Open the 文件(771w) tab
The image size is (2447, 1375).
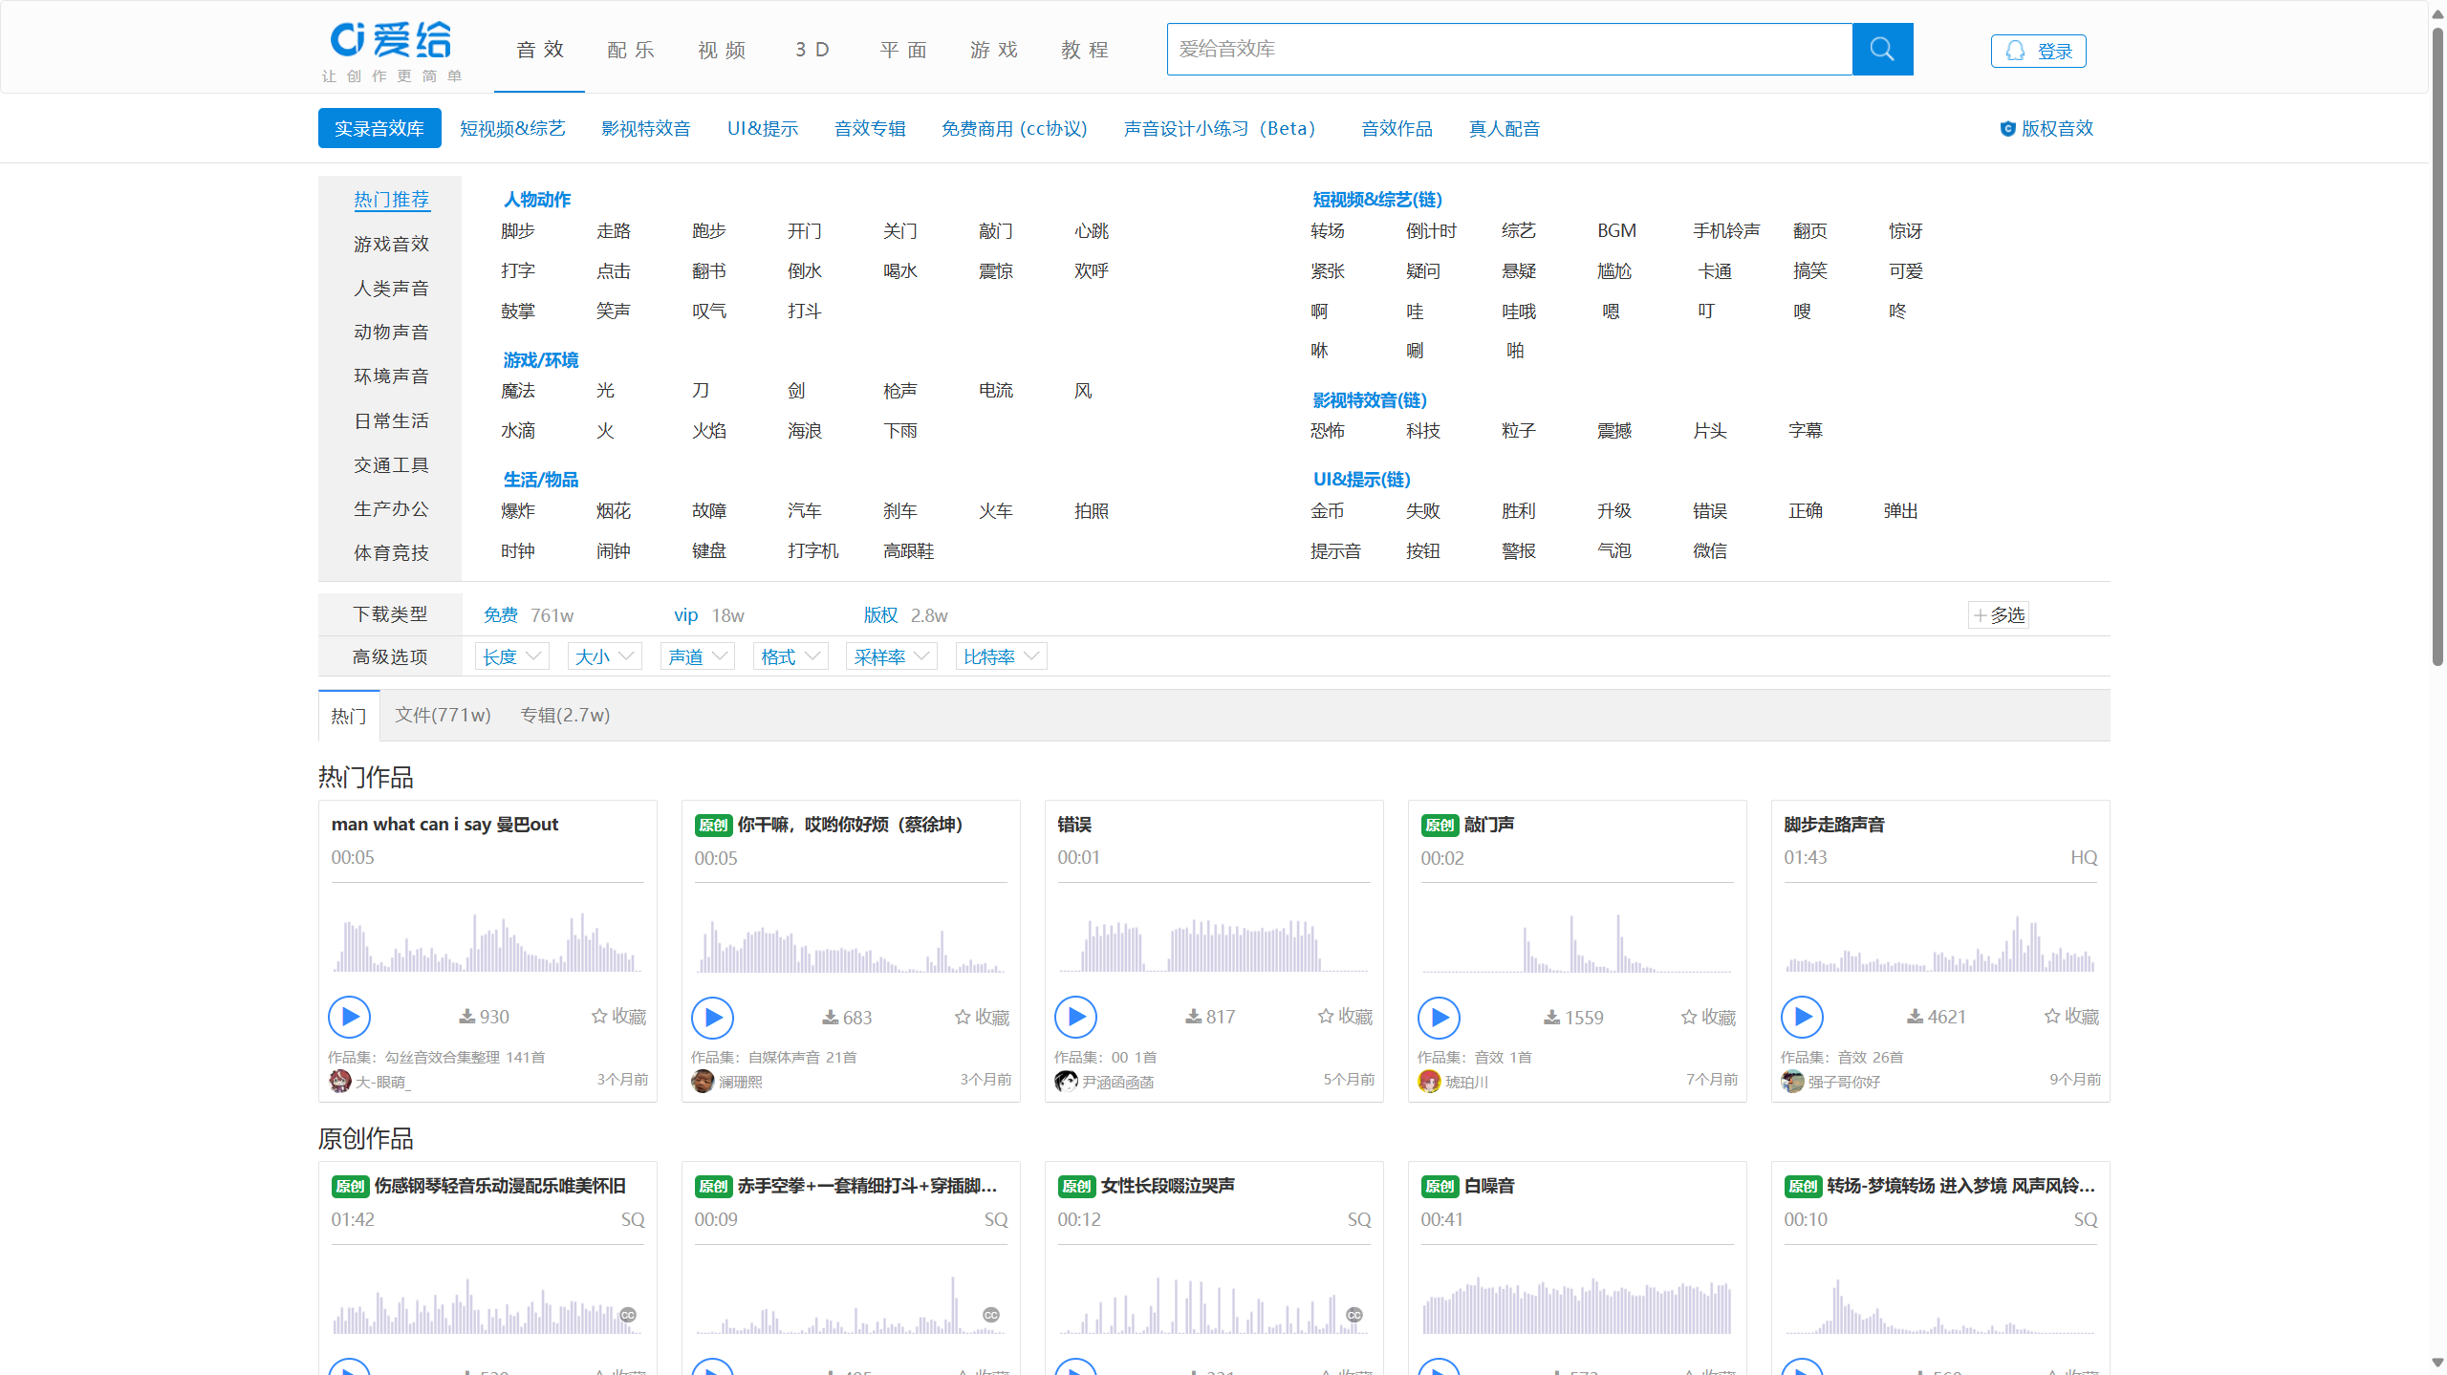443,715
